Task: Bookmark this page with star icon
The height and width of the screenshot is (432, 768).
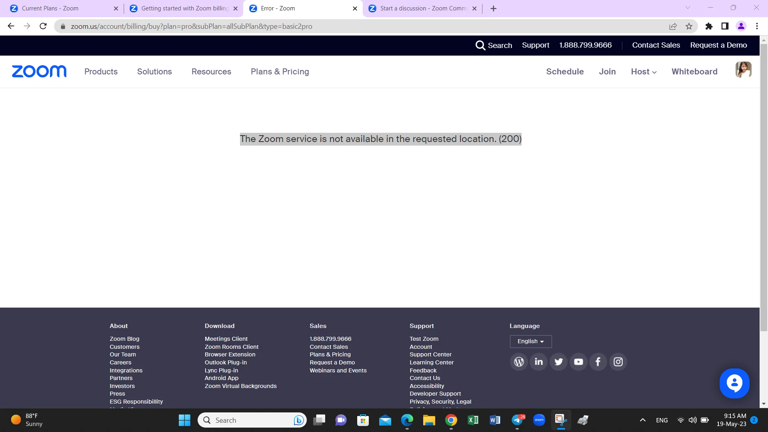Action: coord(689,26)
